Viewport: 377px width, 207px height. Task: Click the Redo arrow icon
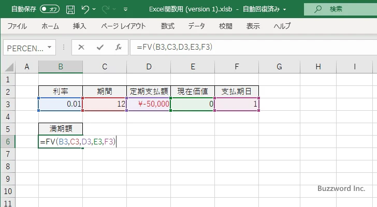(105, 9)
